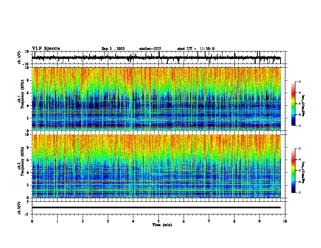
Task: Click the ch.2 spectrogram color scale bar
Action: 293,171
